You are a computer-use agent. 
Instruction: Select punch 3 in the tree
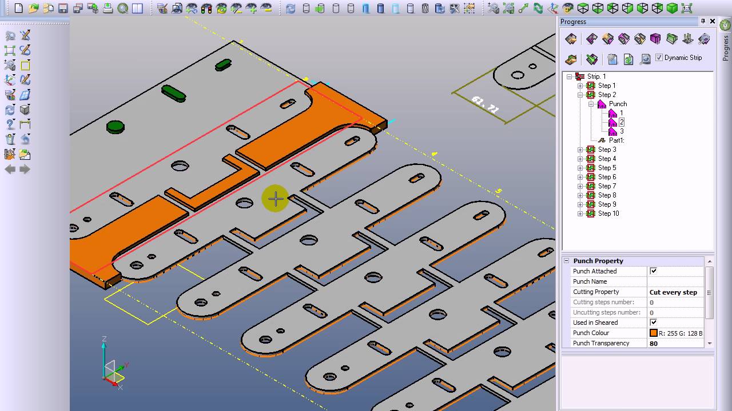click(x=622, y=131)
